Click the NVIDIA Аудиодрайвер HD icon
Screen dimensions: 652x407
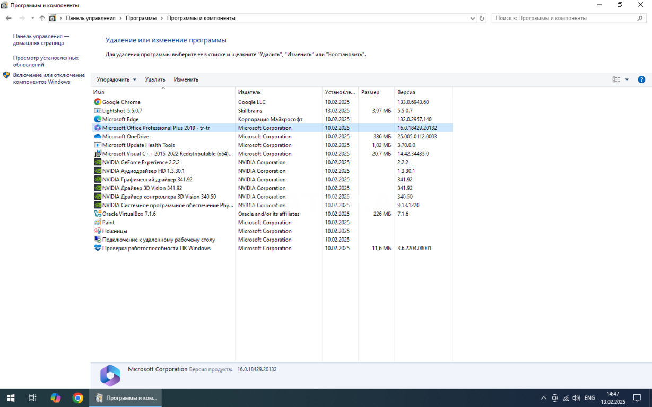pos(98,171)
